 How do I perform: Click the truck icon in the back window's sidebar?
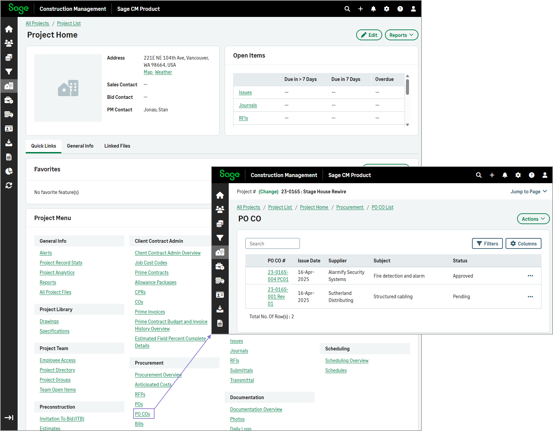click(9, 114)
